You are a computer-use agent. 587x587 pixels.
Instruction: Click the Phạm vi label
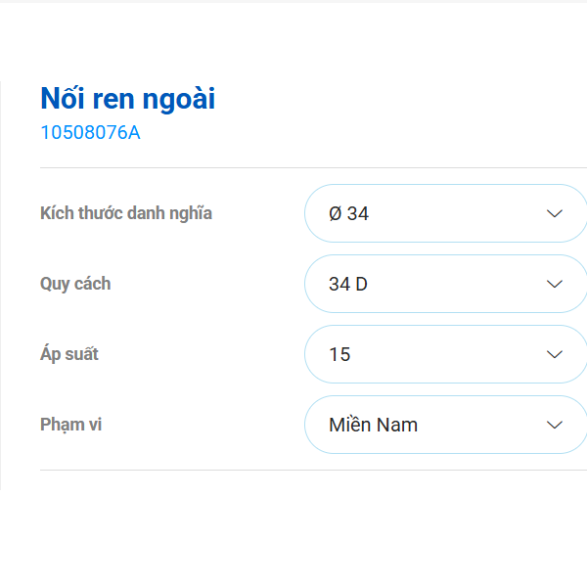click(71, 425)
